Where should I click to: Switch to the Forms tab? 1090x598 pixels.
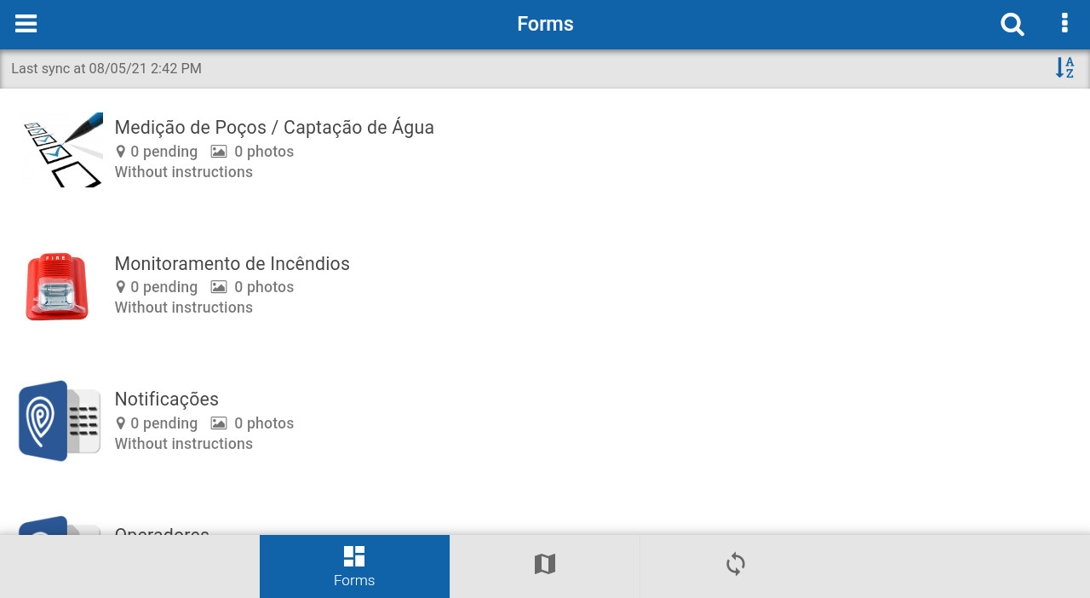pyautogui.click(x=354, y=566)
